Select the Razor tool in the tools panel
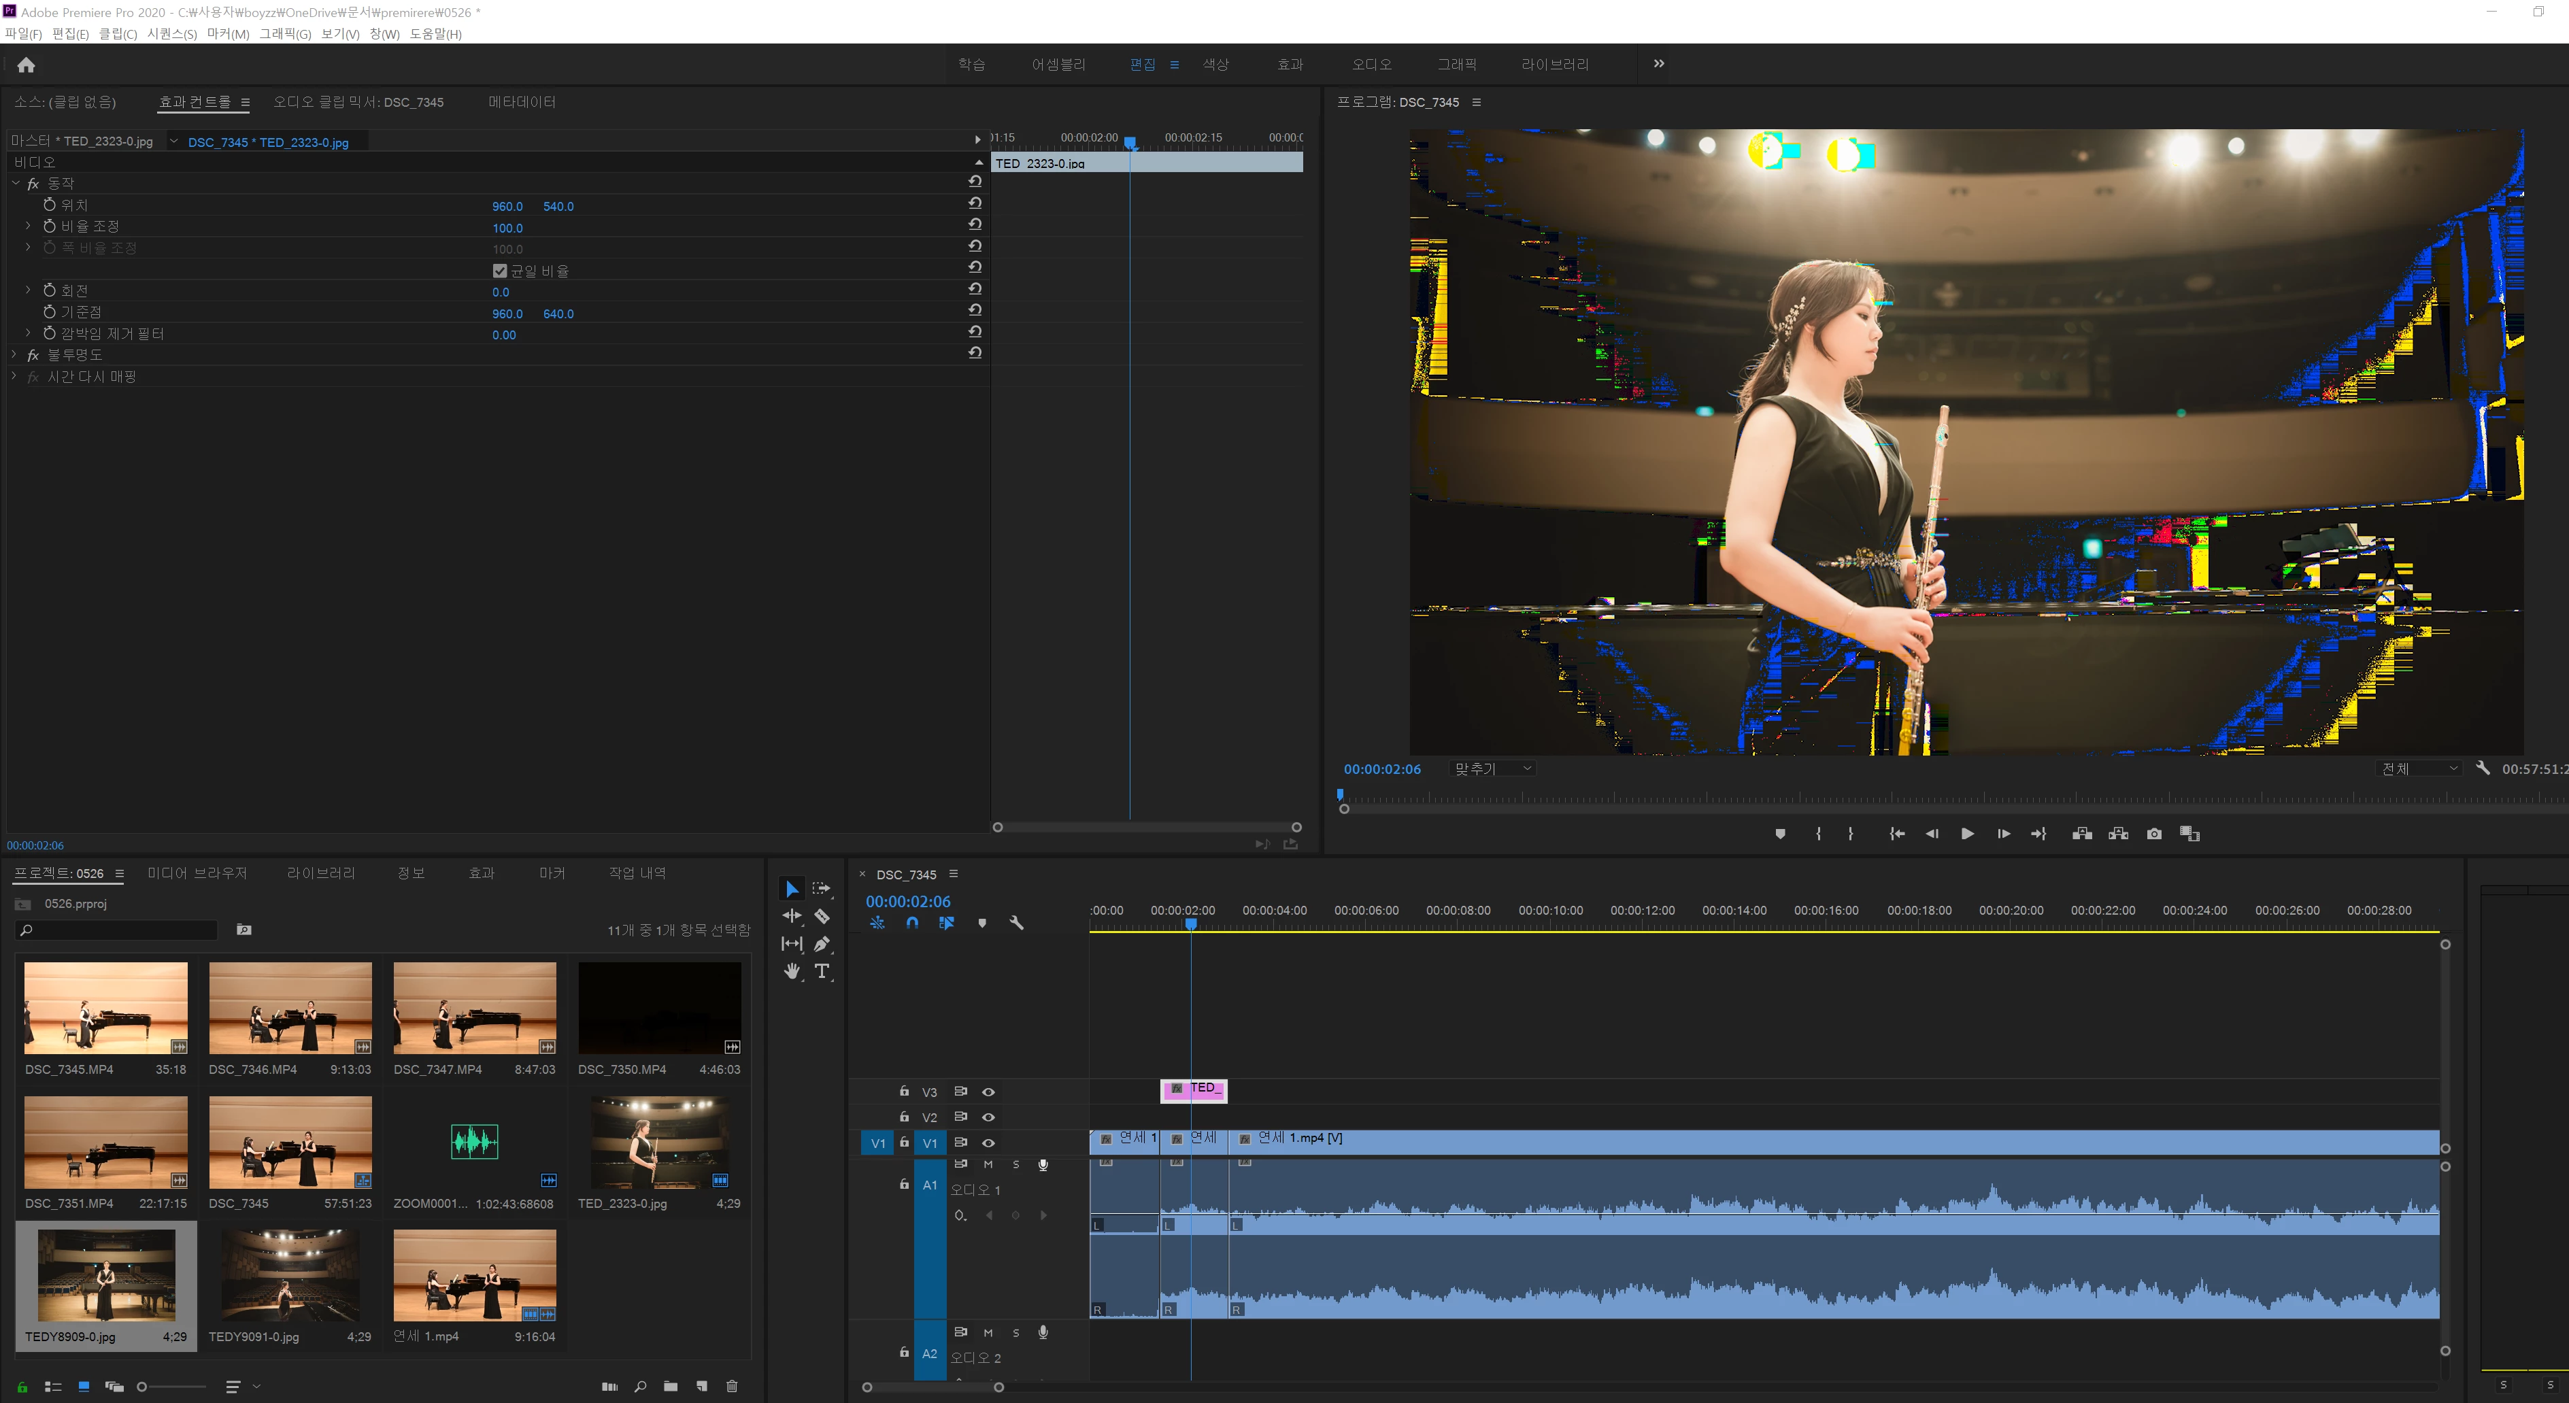2569x1403 pixels. point(822,915)
